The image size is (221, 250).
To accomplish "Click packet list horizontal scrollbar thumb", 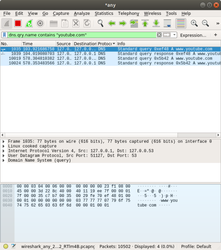I will (91, 135).
